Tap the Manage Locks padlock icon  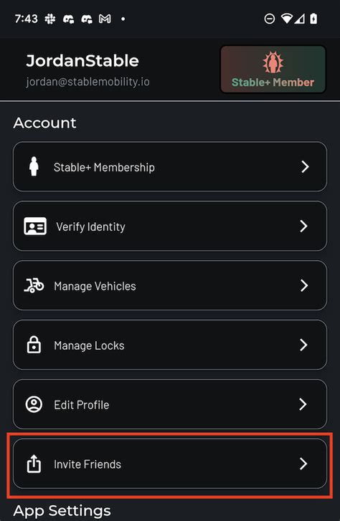[x=34, y=345]
